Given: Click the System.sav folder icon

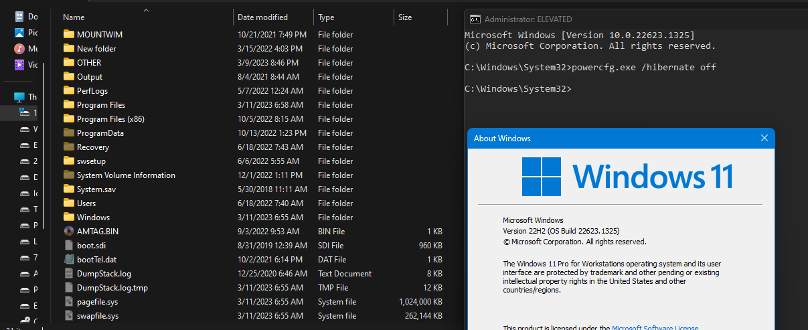Looking at the screenshot, I should pyautogui.click(x=68, y=189).
